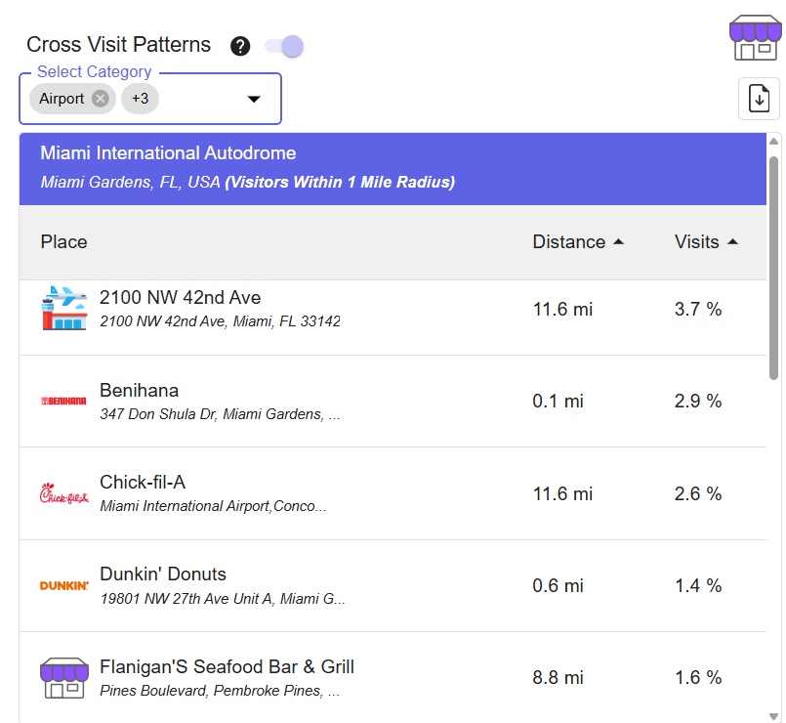Click the purple store icon at top right
This screenshot has width=786, height=723.
755,38
